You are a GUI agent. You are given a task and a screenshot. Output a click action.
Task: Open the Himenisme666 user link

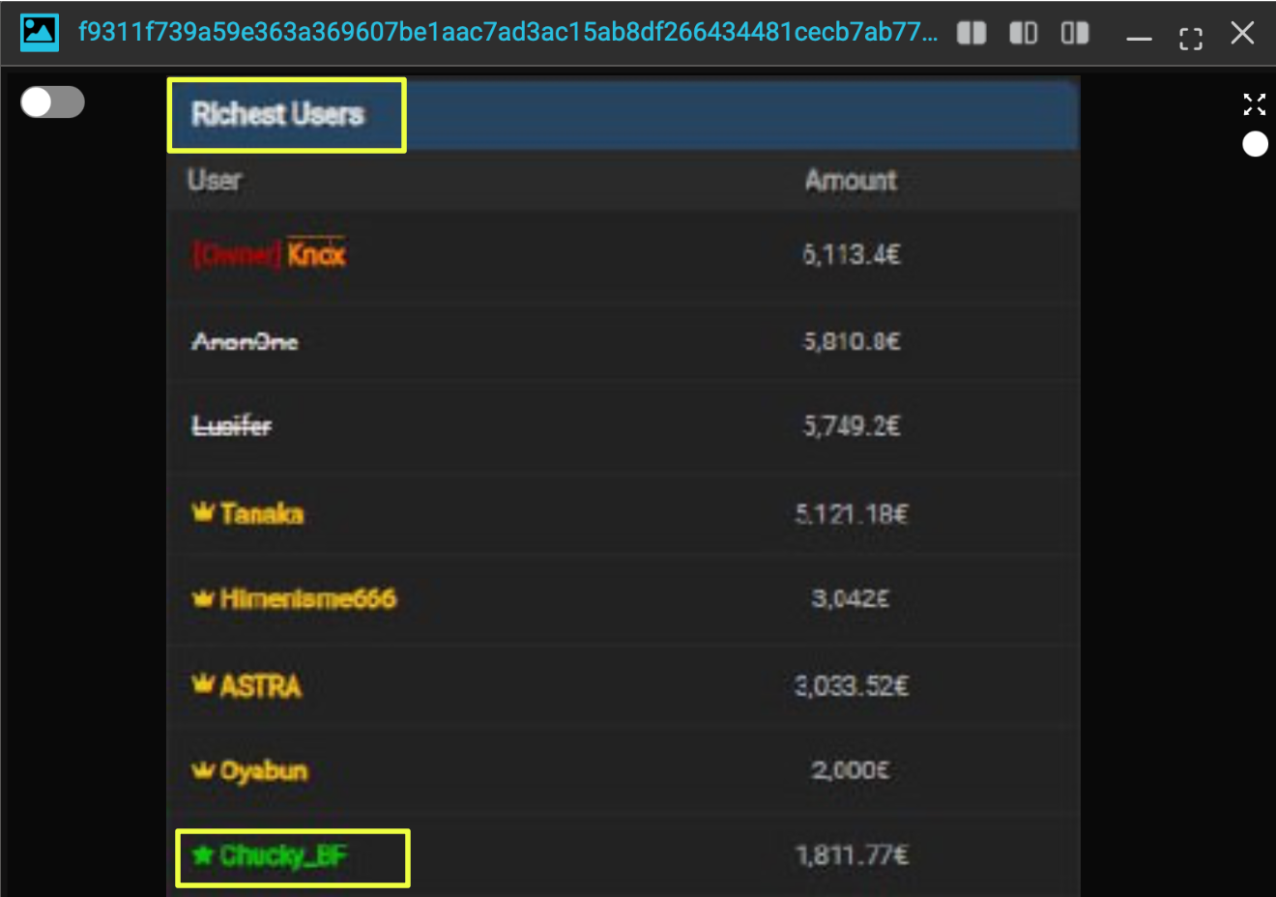(x=307, y=599)
